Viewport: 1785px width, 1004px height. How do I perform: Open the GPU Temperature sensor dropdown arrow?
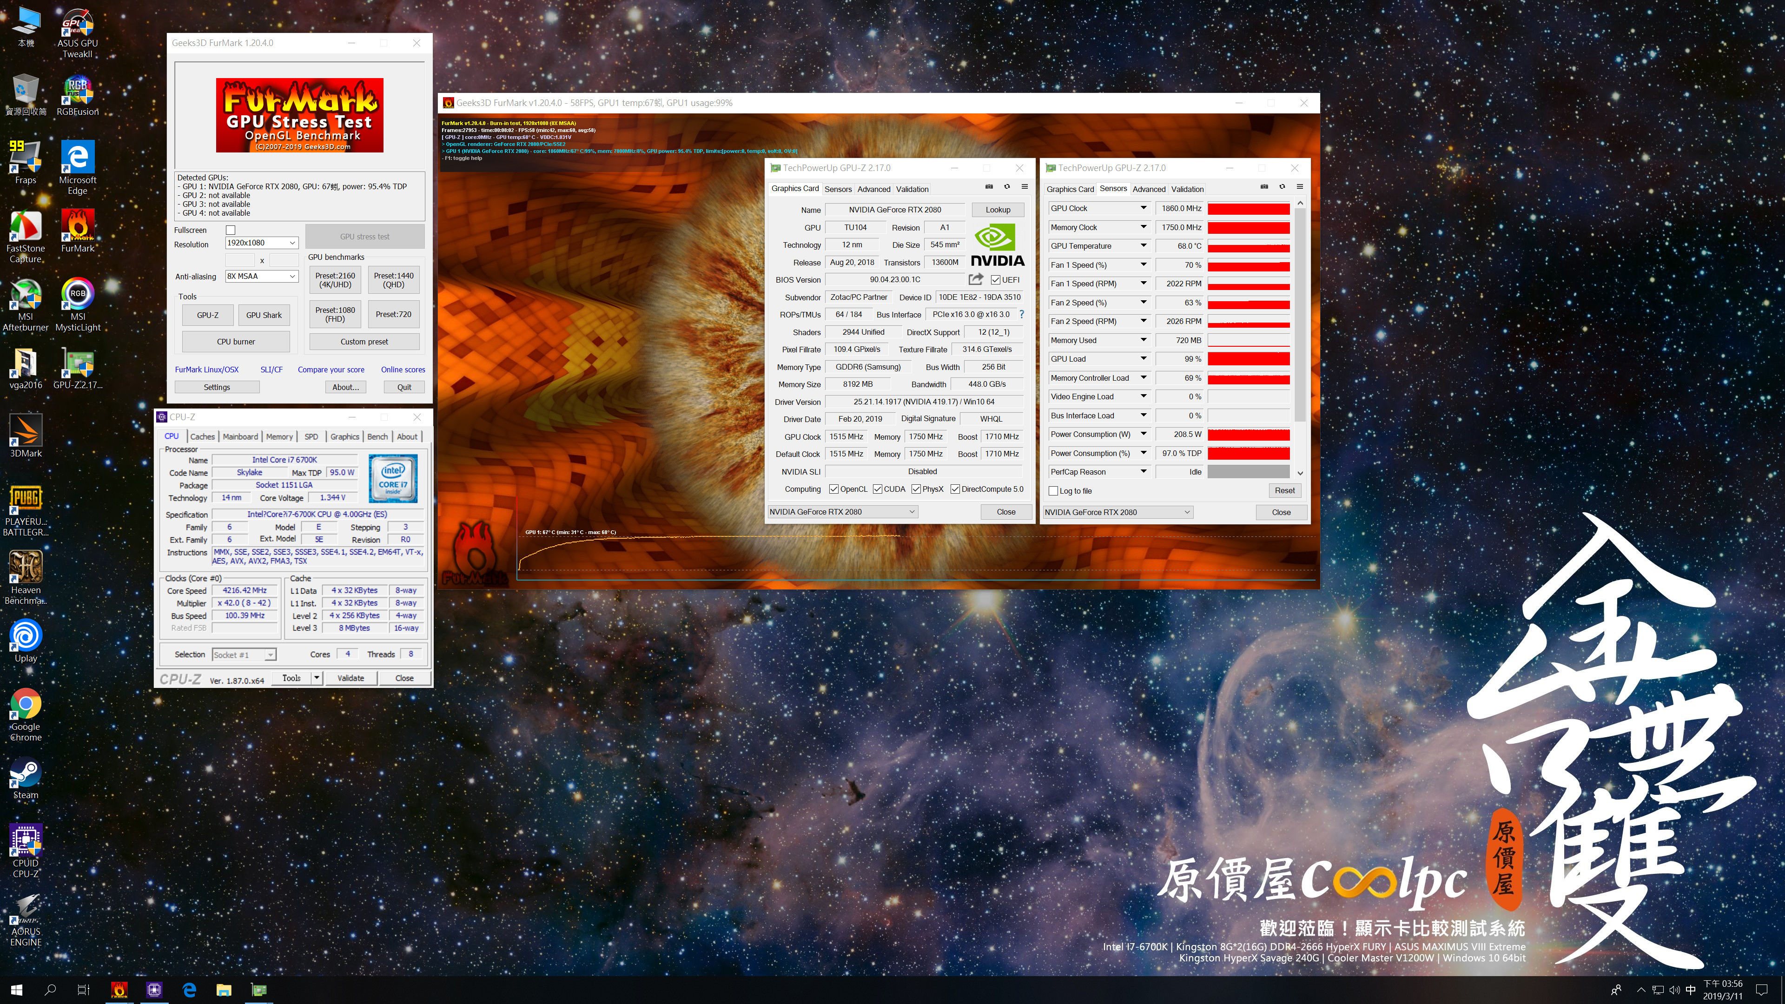click(1144, 246)
